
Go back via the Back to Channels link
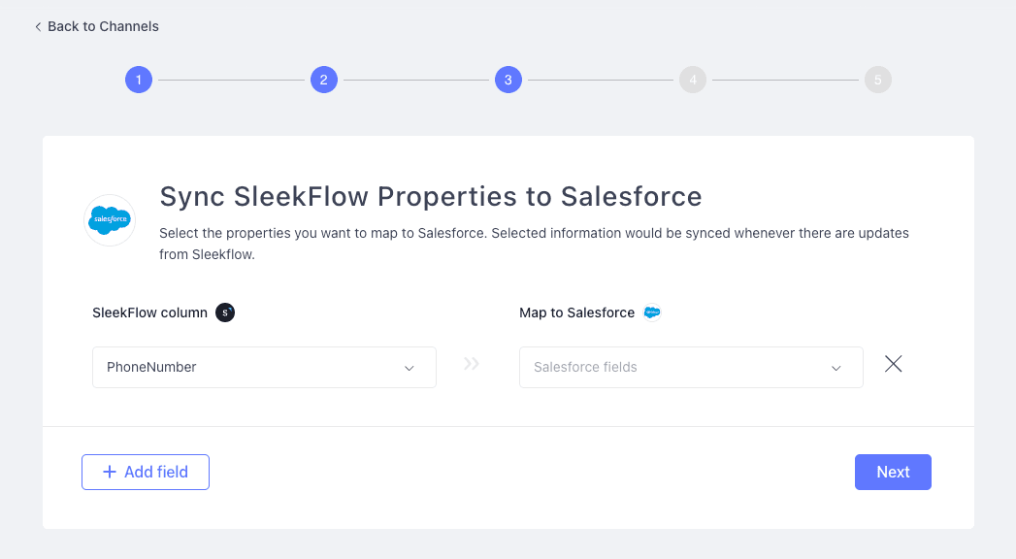click(103, 26)
